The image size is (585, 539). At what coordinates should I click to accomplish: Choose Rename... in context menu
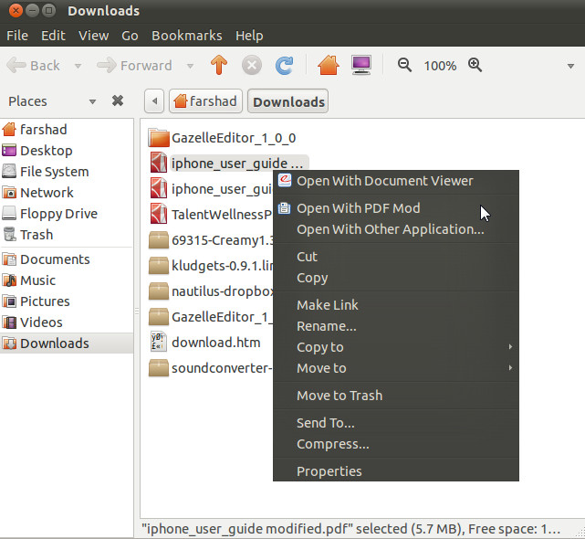pos(396,326)
